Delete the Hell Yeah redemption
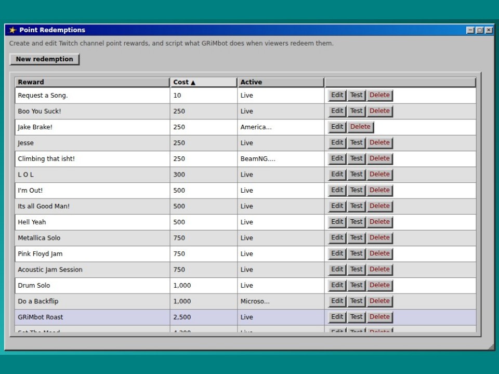Screen dimensions: 499x374 [379, 222]
